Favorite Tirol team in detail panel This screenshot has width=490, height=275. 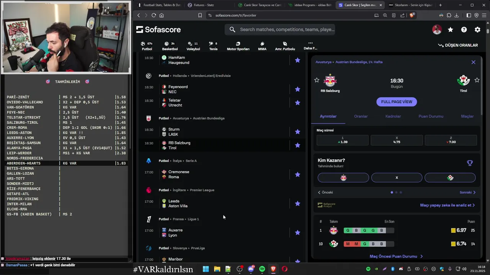pyautogui.click(x=477, y=80)
